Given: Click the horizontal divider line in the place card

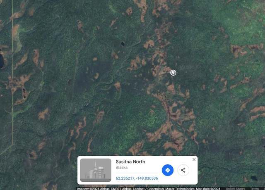Looking at the screenshot, I should coord(137,173).
